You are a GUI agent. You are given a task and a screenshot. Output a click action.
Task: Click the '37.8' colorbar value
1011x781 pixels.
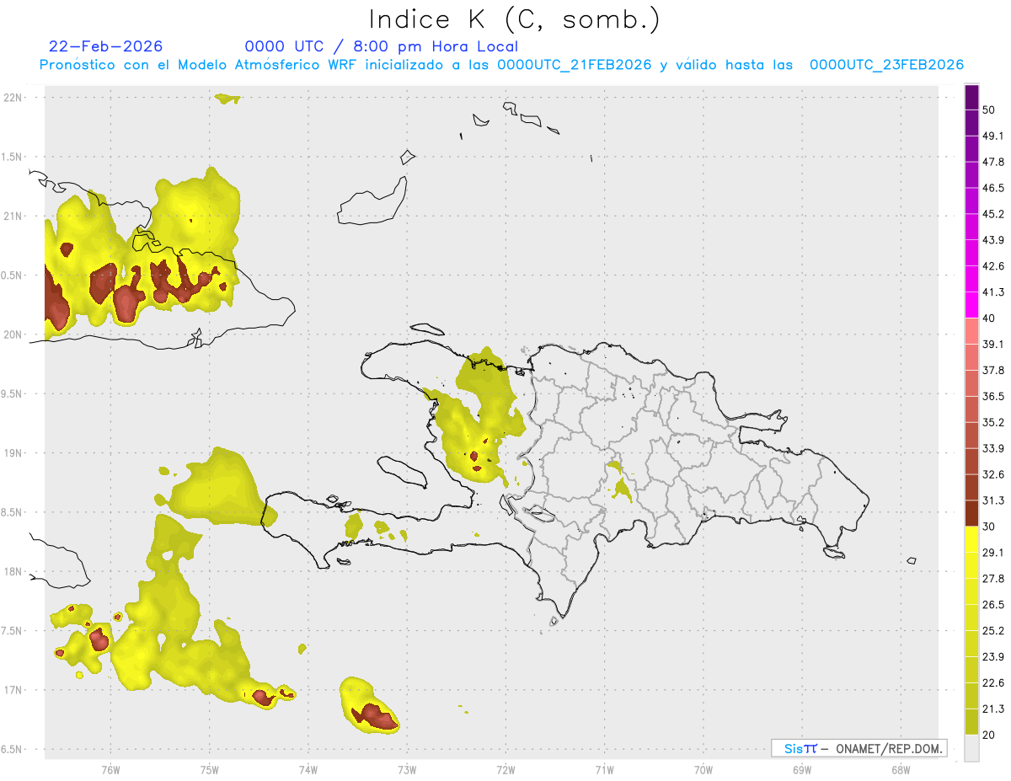pos(994,370)
